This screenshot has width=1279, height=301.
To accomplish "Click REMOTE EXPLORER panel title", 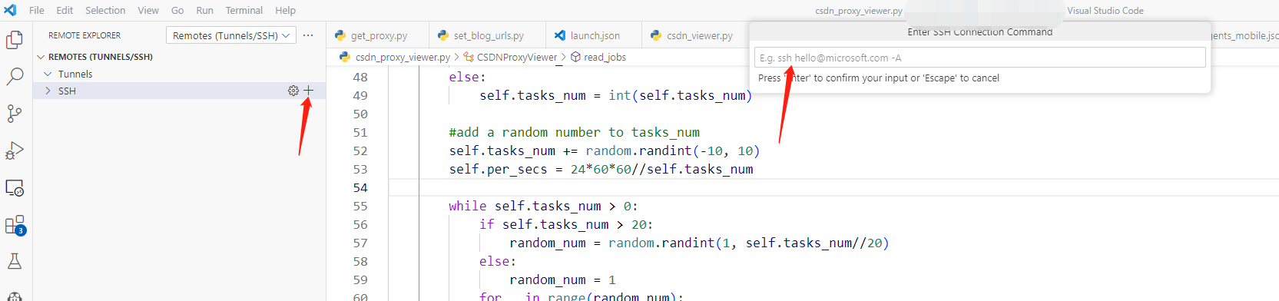I will point(84,35).
